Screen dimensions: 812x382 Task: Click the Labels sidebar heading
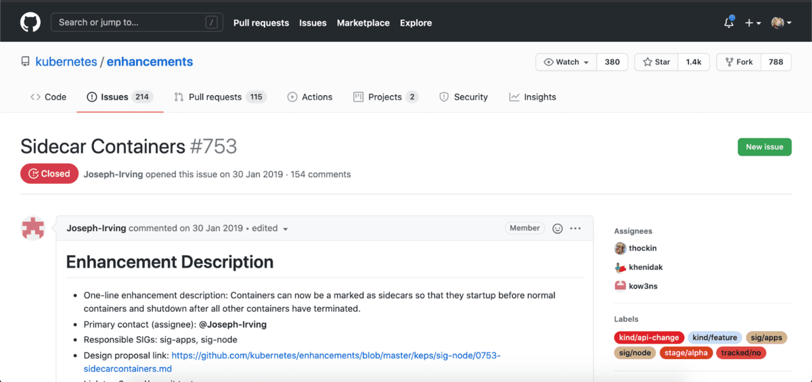point(627,319)
